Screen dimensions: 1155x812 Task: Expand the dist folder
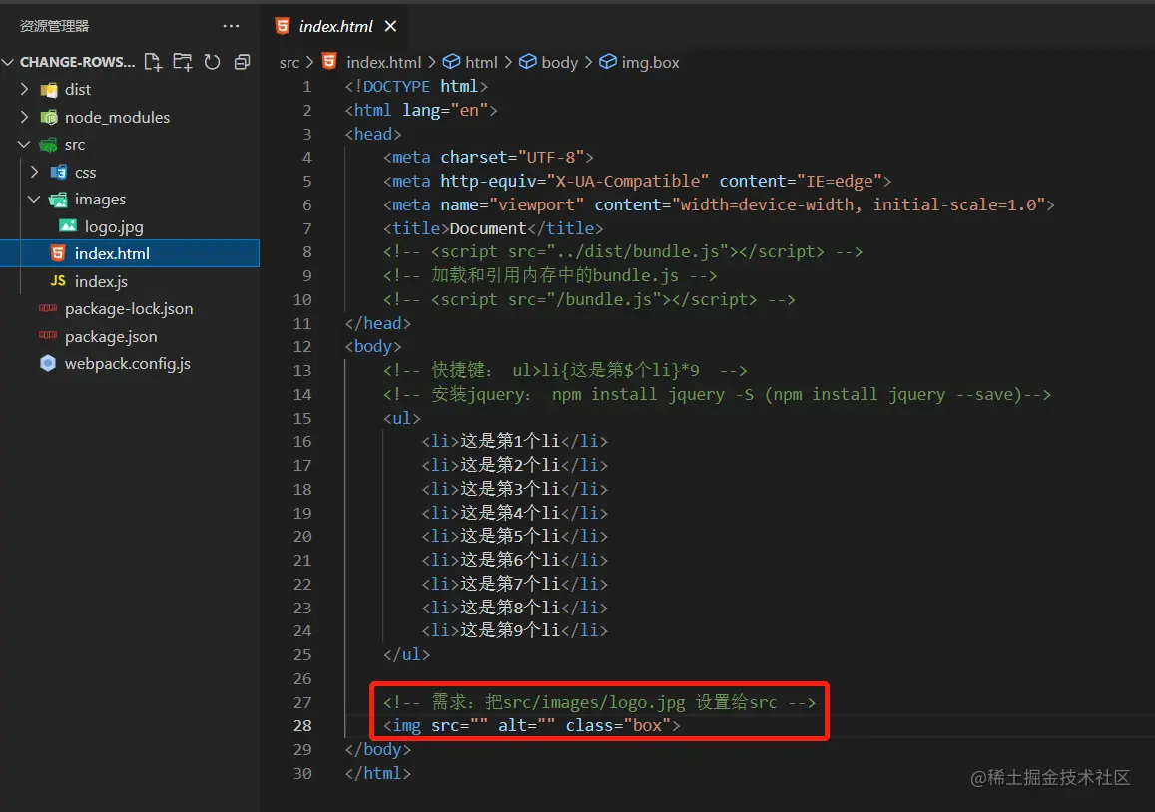click(x=24, y=89)
